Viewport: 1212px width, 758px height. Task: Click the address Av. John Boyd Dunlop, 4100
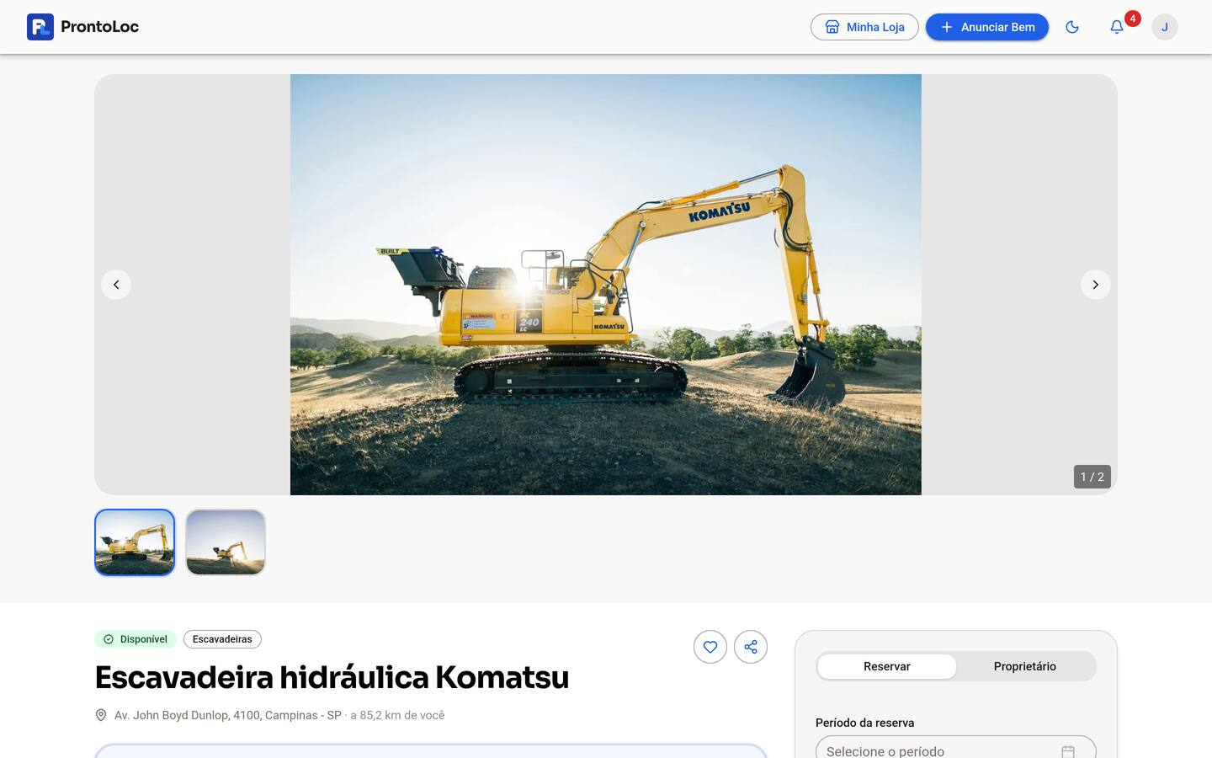[x=228, y=715]
